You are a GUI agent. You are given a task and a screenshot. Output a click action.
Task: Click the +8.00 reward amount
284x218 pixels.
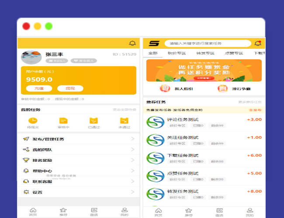pyautogui.click(x=254, y=191)
